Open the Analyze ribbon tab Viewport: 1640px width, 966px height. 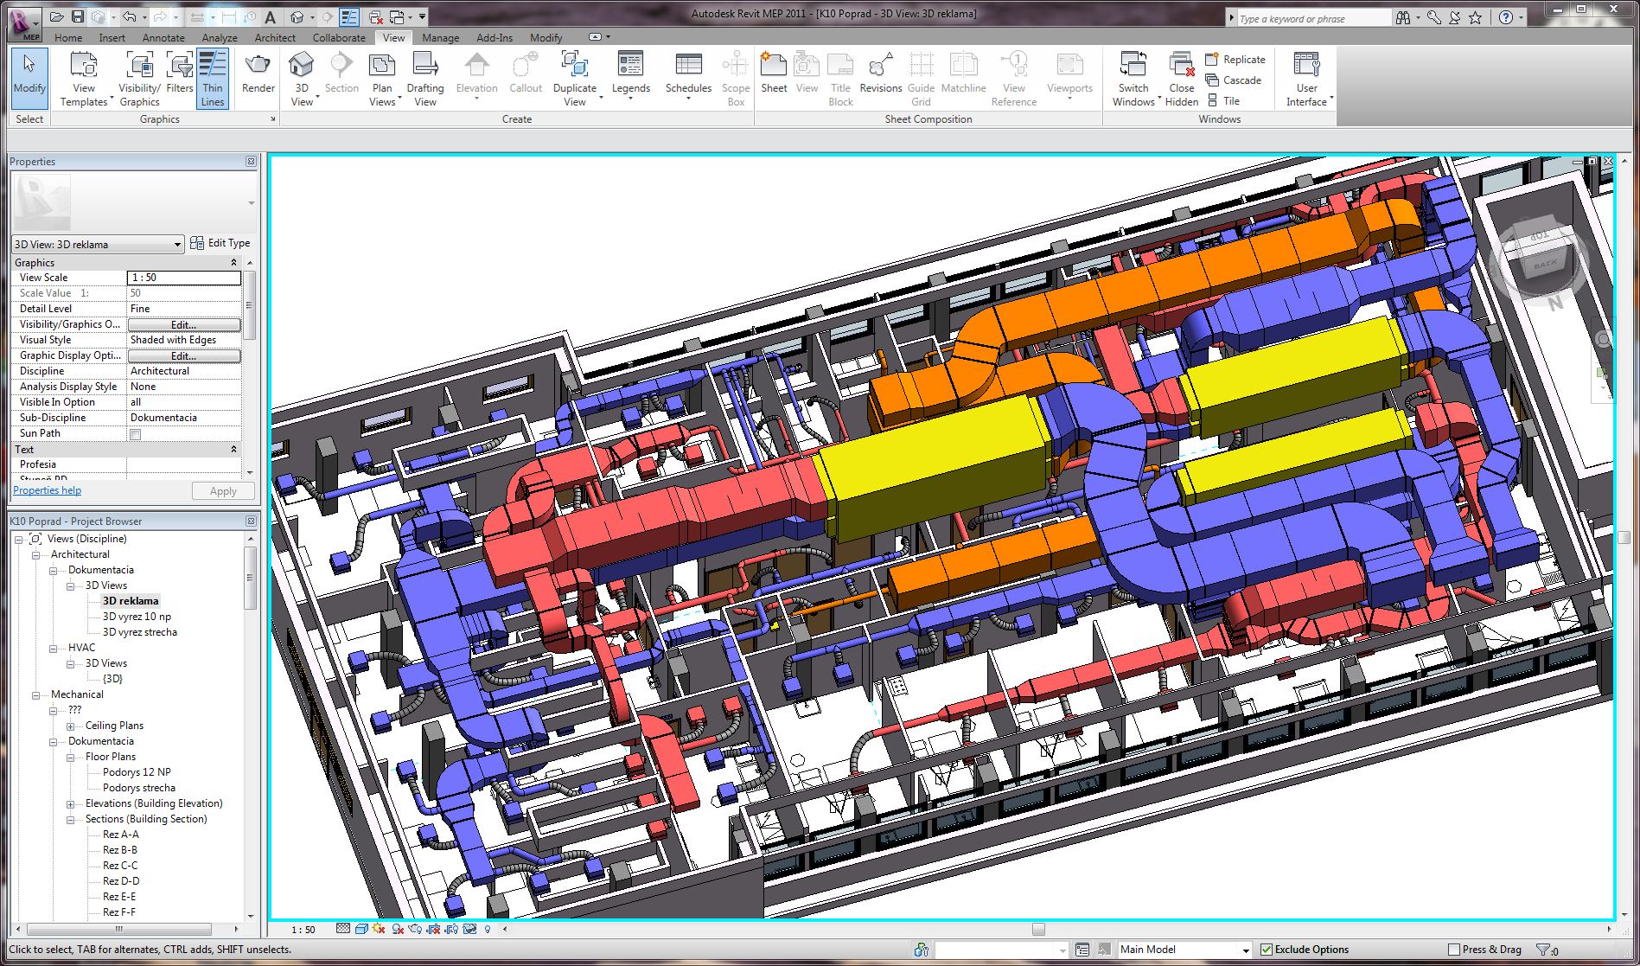220,38
